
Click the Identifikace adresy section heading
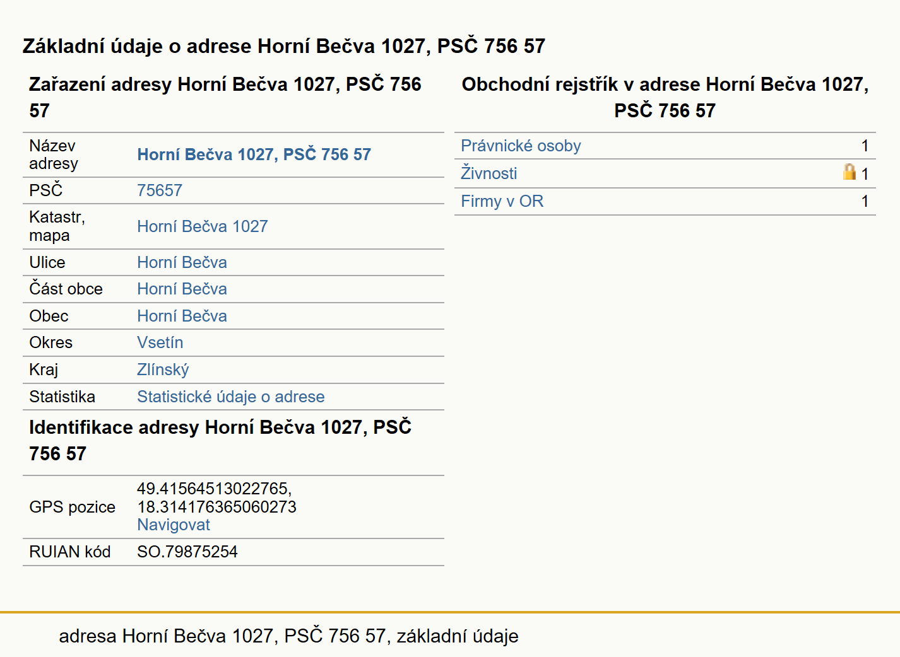pos(220,440)
